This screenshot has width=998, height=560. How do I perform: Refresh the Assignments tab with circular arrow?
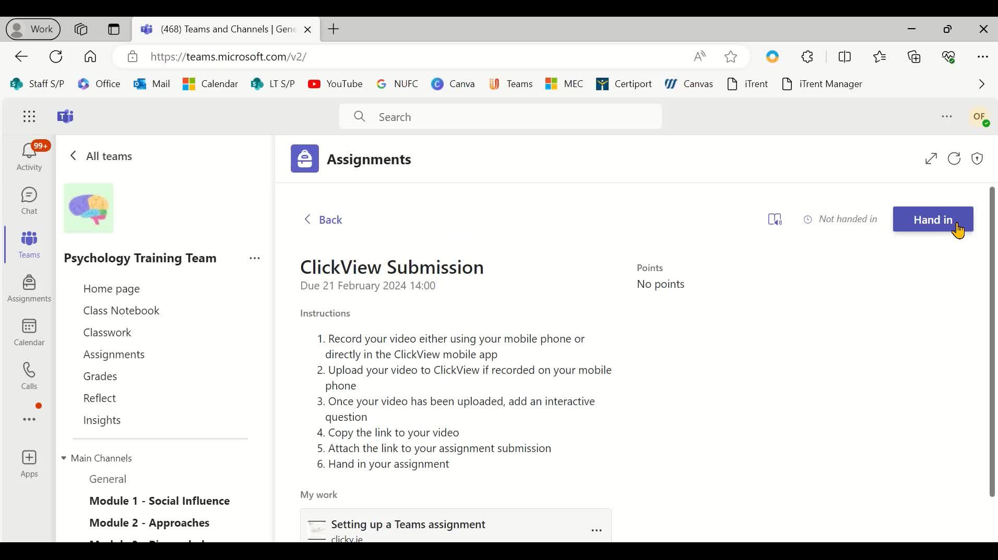coord(954,159)
